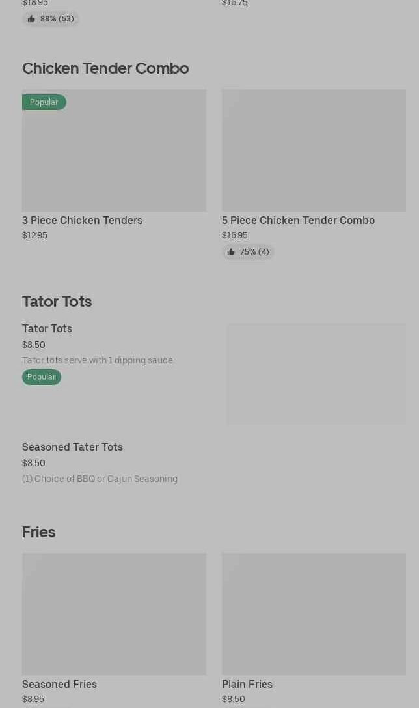Click the Fries section heading
This screenshot has height=708, width=419.
pos(38,532)
